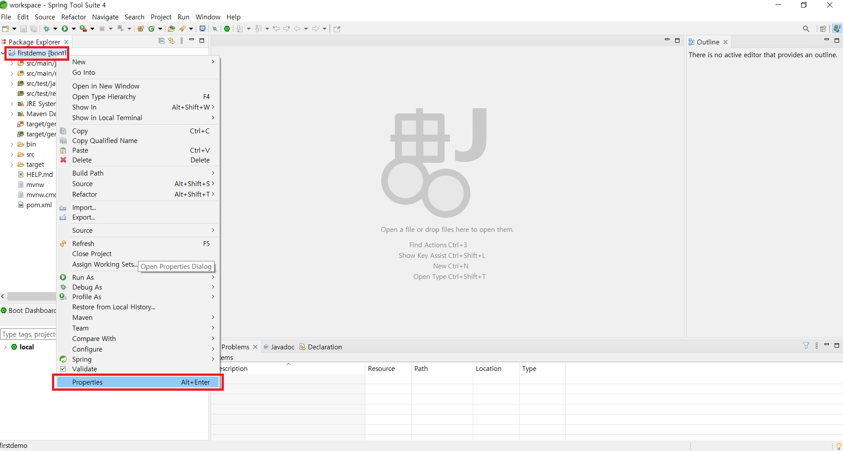Image resolution: width=843 pixels, height=451 pixels.
Task: Click the Back navigation arrow icon
Action: [x=297, y=29]
